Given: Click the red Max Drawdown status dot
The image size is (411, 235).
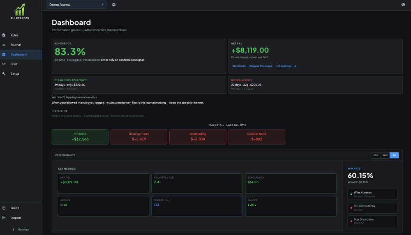Looking at the screenshot, I should tap(351, 221).
